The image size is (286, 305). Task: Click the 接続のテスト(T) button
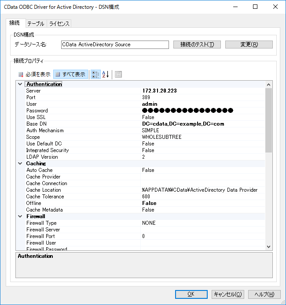point(197,45)
